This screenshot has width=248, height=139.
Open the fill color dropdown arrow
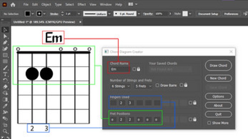(33, 14)
